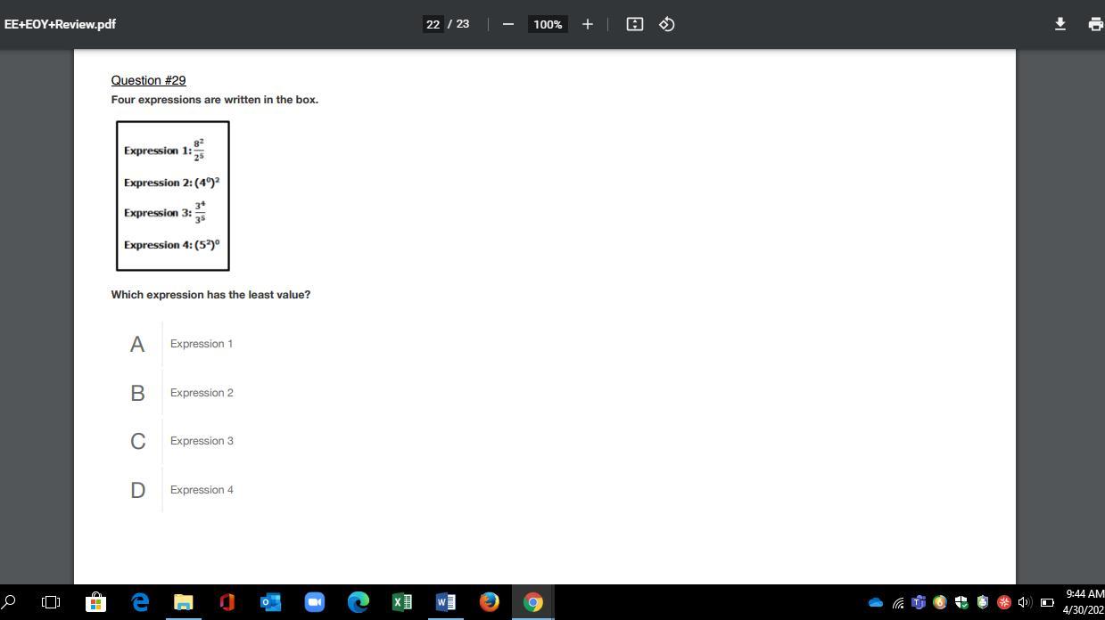Image resolution: width=1105 pixels, height=620 pixels.
Task: Open File Explorer from the taskbar
Action: tap(183, 602)
